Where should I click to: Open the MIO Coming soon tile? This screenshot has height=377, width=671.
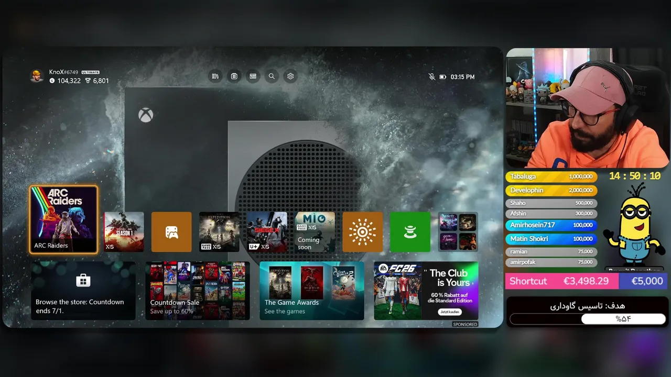point(315,232)
